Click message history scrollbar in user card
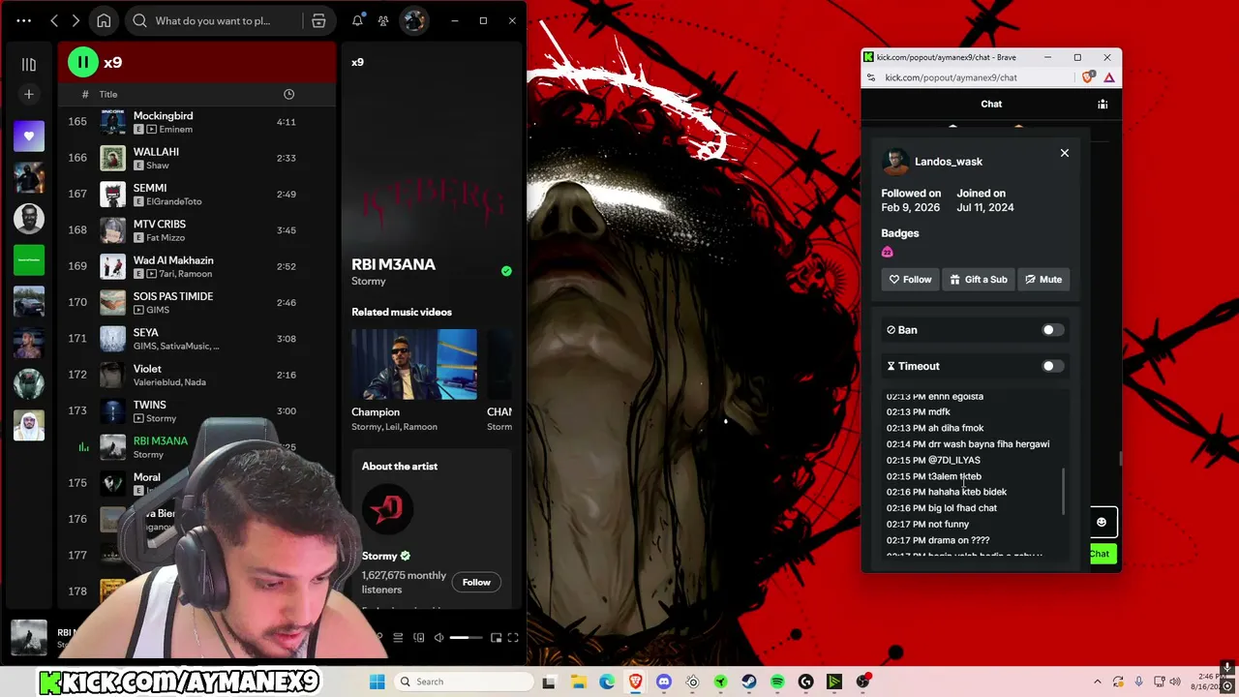The image size is (1239, 697). coord(1064,492)
